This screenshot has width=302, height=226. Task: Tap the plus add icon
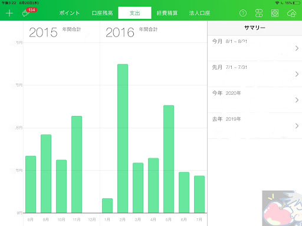coord(9,14)
